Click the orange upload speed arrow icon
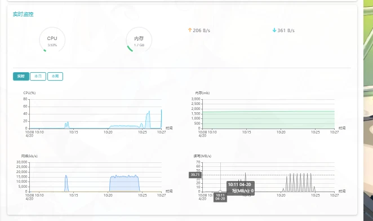This screenshot has width=373, height=221. tap(190, 30)
